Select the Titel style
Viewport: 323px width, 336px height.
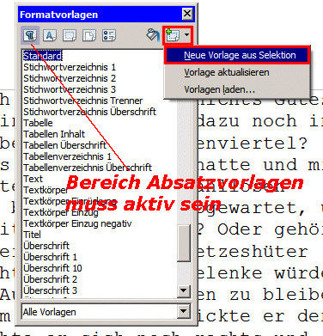(32, 235)
